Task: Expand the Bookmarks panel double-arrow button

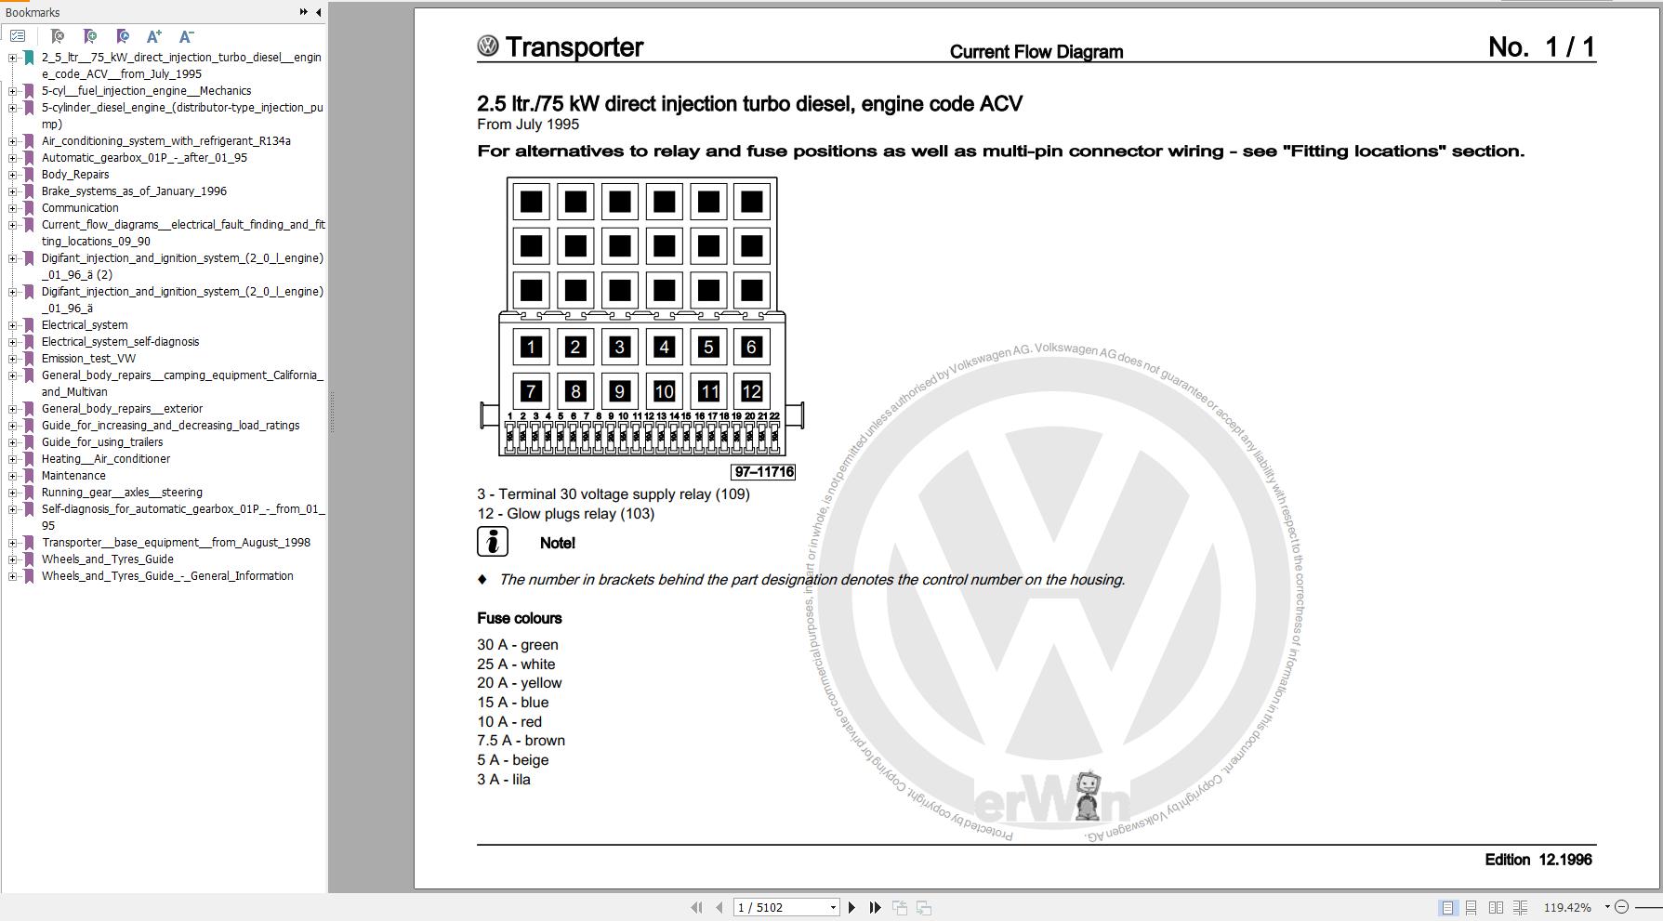Action: 303,12
